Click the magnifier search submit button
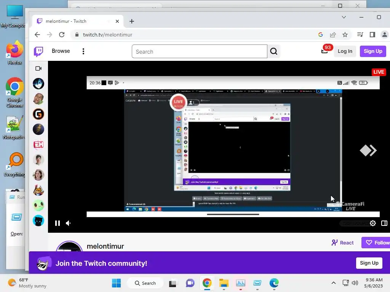 [273, 51]
